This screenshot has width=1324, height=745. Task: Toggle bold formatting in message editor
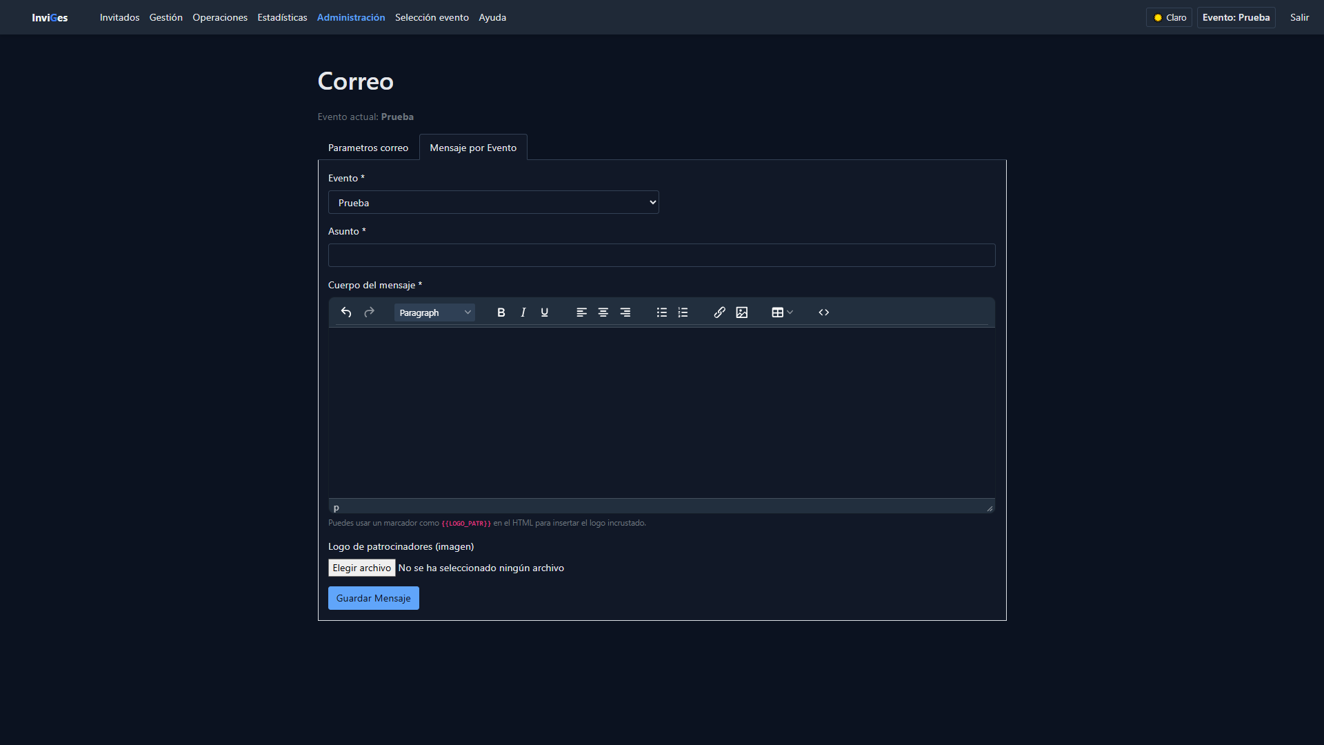pyautogui.click(x=501, y=312)
